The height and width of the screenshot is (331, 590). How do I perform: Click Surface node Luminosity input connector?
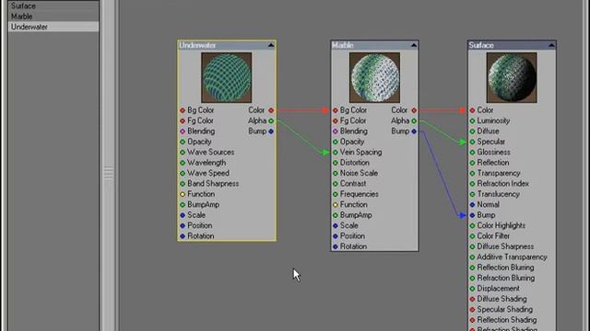click(x=472, y=120)
